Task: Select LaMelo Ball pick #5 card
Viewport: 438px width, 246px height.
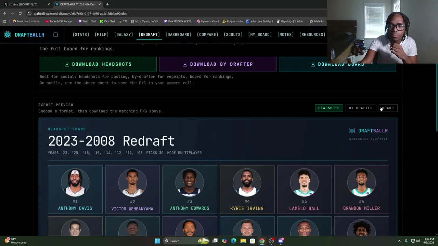Action: tap(304, 190)
